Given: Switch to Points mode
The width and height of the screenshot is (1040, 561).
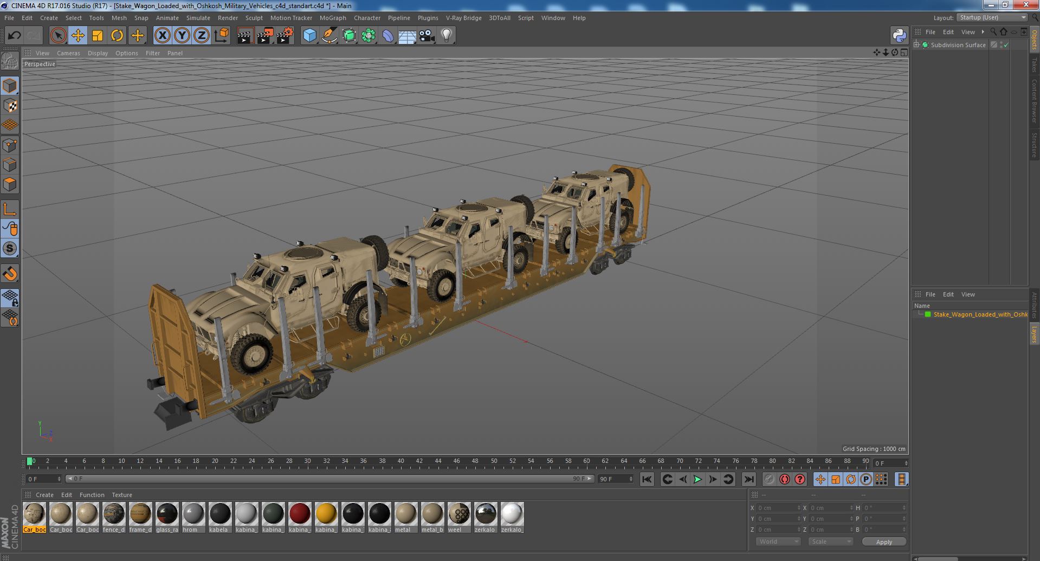Looking at the screenshot, I should 10,145.
